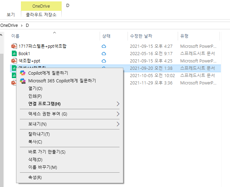The image size is (230, 187).
Task: Open the breadcrumb chevron after OneDrive
Action: pyautogui.click(x=22, y=25)
